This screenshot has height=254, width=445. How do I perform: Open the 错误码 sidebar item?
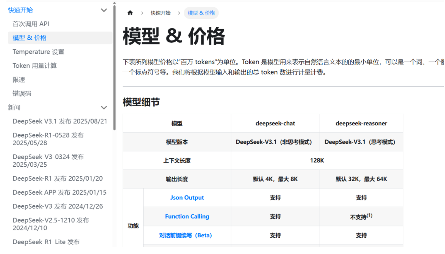coord(22,94)
